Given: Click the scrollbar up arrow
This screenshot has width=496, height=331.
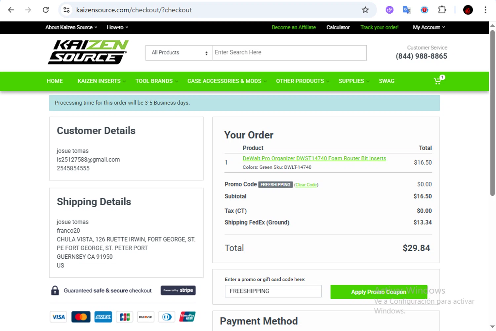Looking at the screenshot, I should coord(492,25).
